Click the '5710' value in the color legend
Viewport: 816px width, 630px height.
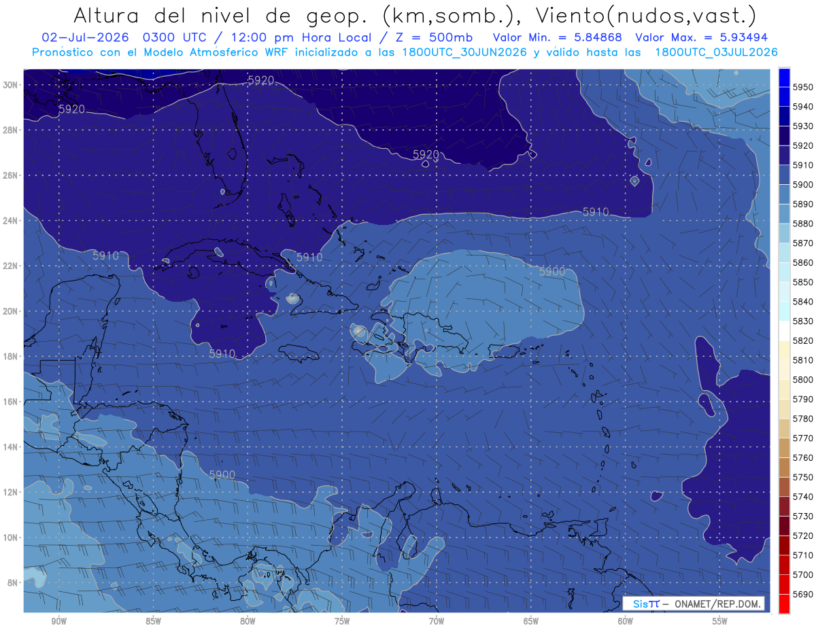point(802,555)
